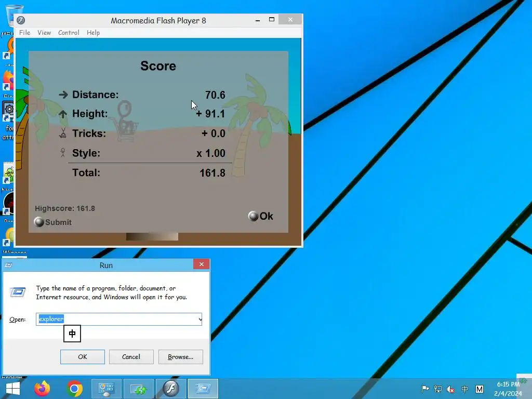Click the Total score value 161.8

tap(212, 173)
